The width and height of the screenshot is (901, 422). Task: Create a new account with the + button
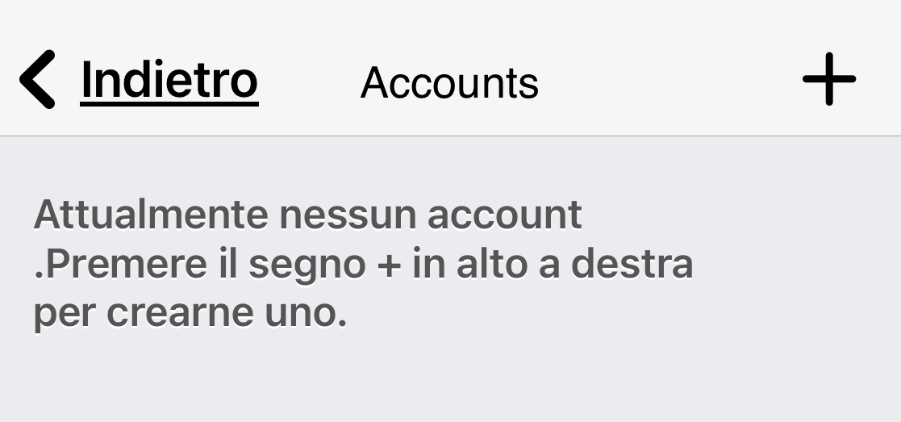(x=829, y=79)
